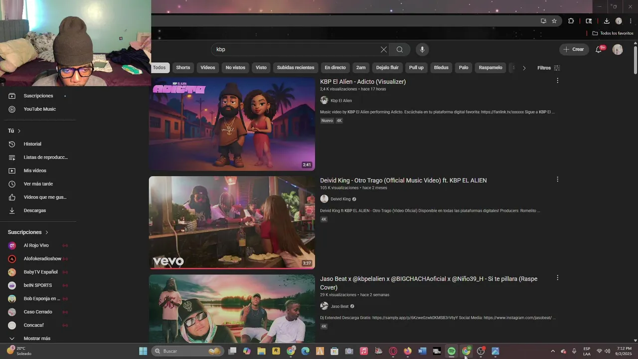Open Word from the taskbar
This screenshot has width=638, height=359.
click(422, 351)
